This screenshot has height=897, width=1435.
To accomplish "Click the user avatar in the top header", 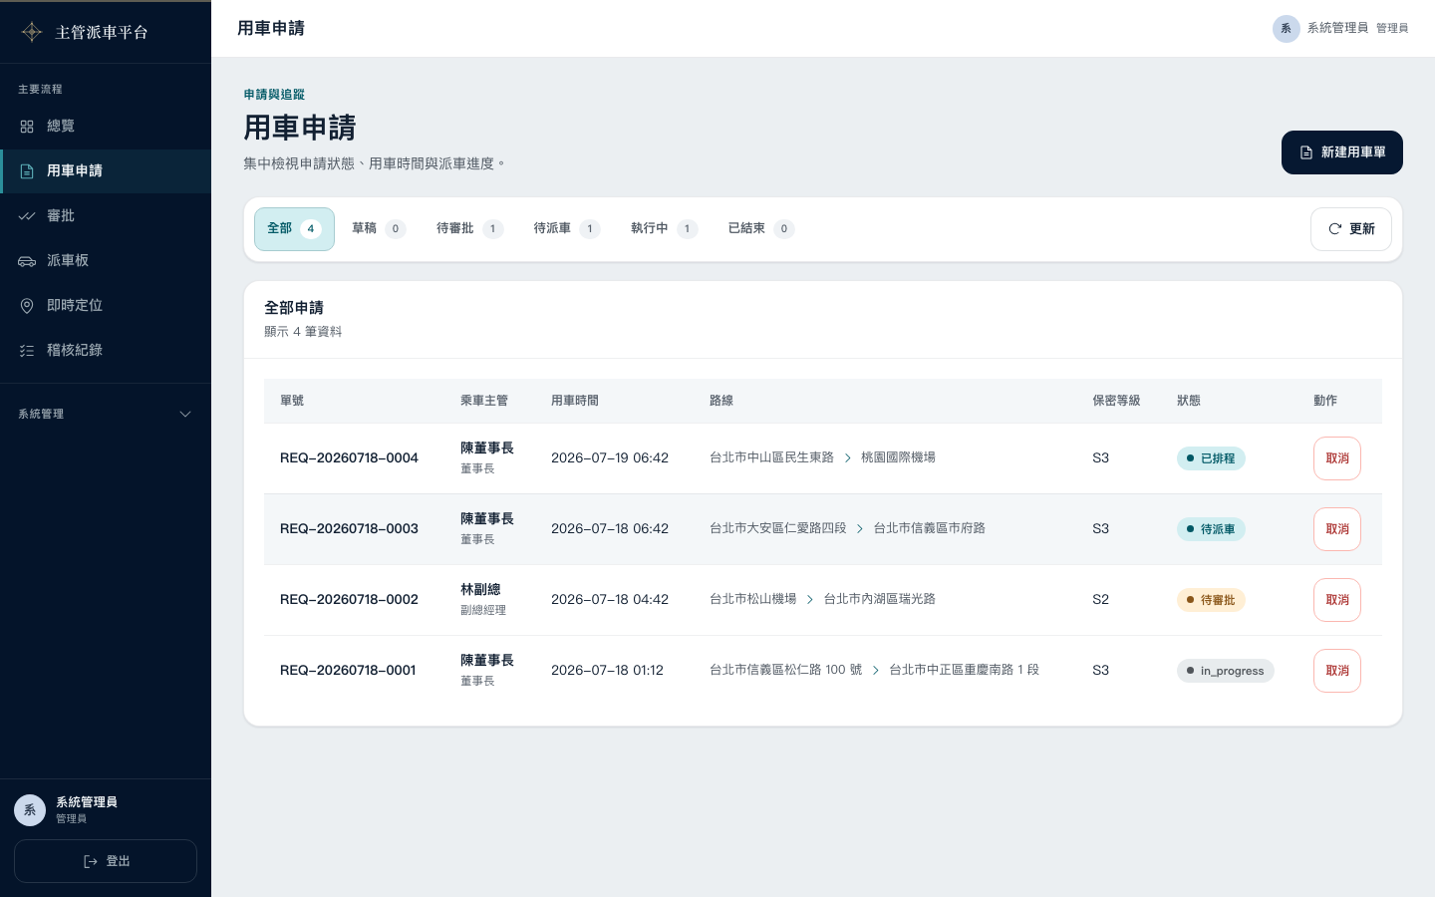I will (1286, 28).
